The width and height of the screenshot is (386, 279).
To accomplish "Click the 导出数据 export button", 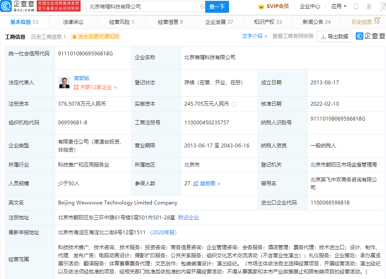I will point(334,37).
